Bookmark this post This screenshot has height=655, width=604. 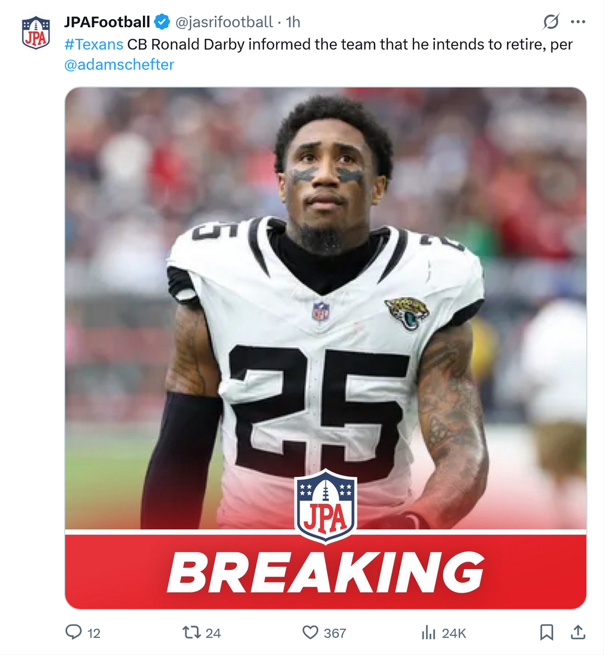coord(546,633)
